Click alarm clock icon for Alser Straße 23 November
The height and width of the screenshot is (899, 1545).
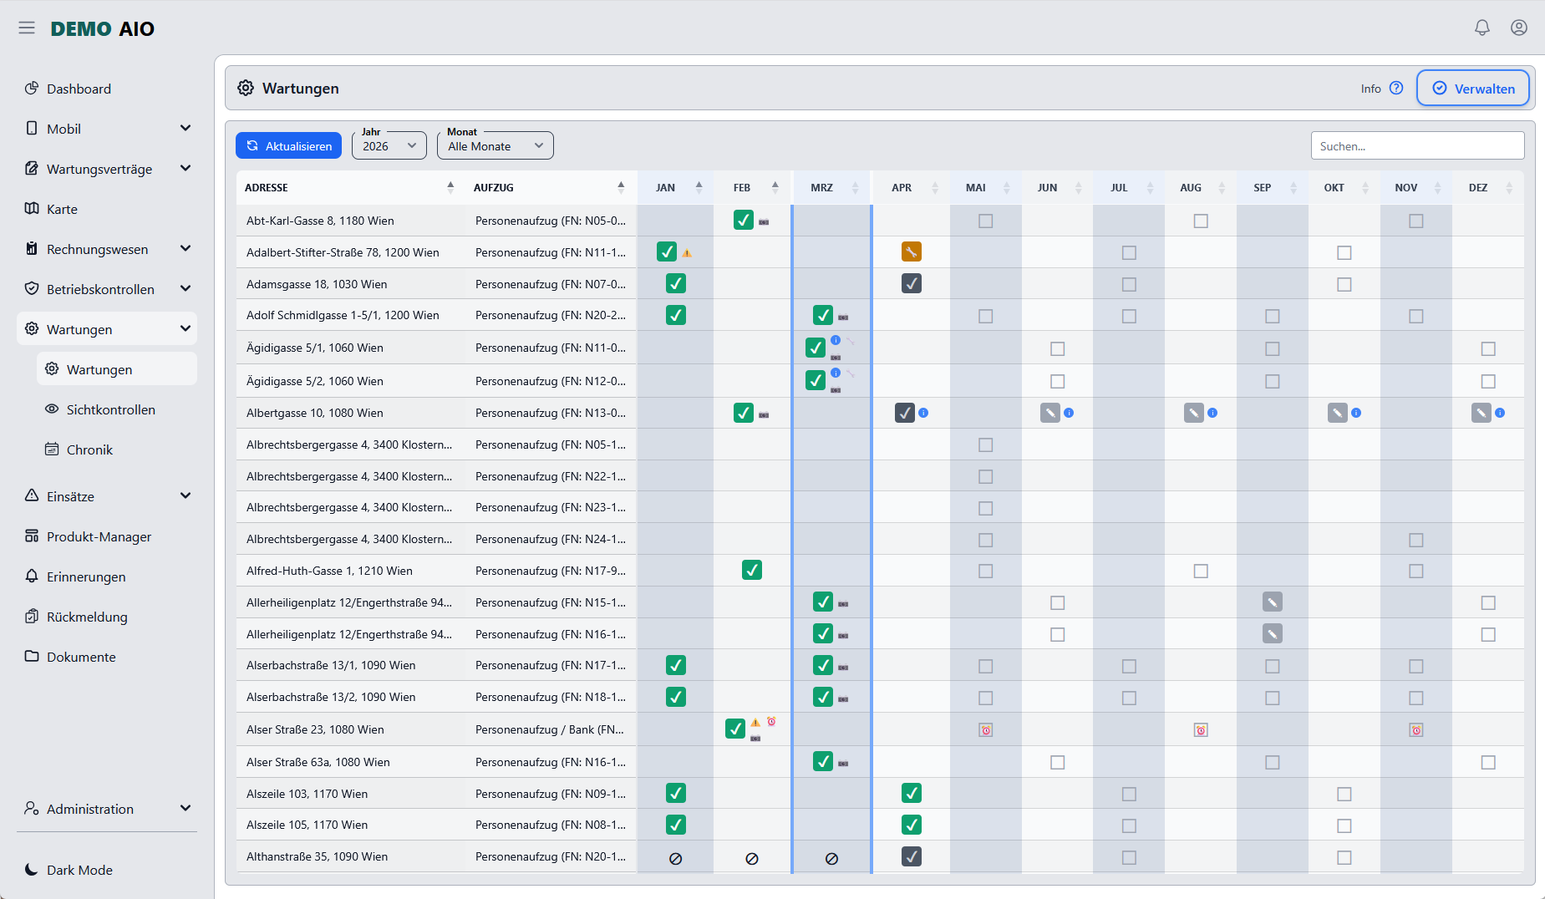pyautogui.click(x=1416, y=730)
